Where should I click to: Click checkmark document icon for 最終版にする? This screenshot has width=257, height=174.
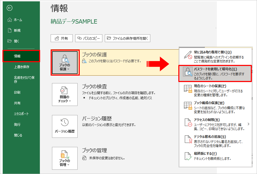[188, 156]
